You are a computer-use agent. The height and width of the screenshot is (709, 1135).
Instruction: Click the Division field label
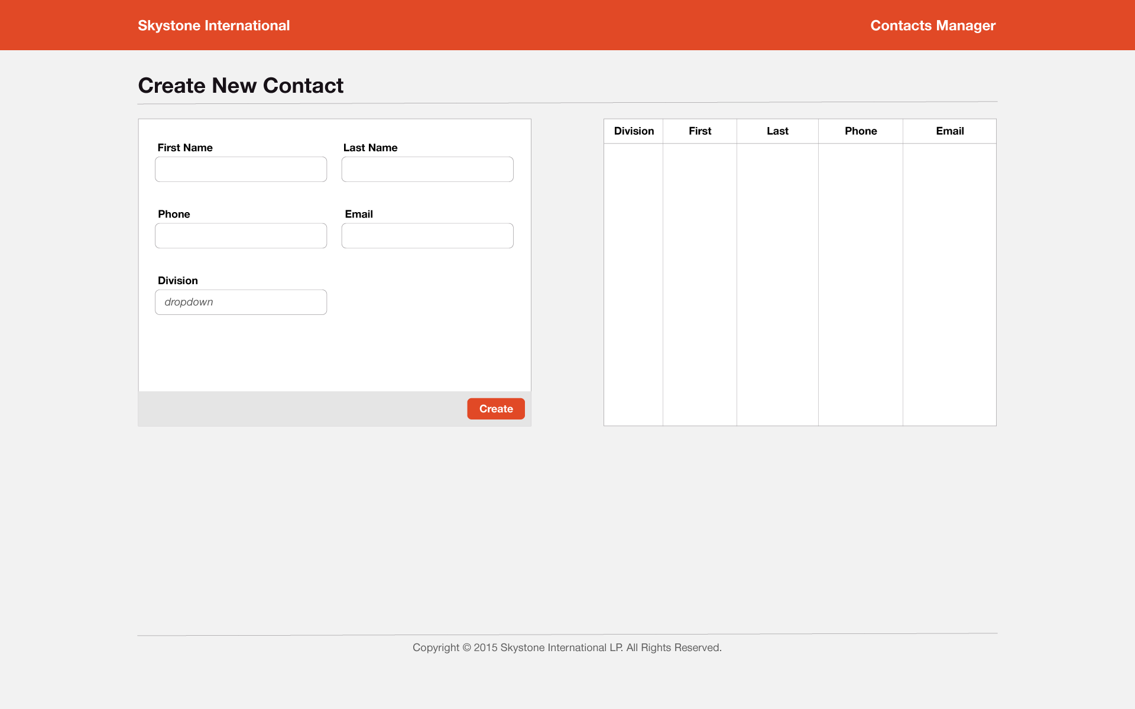[177, 281]
